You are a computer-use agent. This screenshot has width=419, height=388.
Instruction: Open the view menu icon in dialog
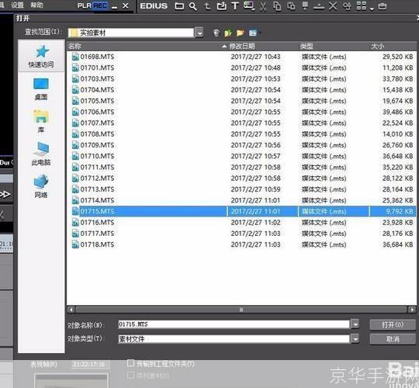[254, 33]
